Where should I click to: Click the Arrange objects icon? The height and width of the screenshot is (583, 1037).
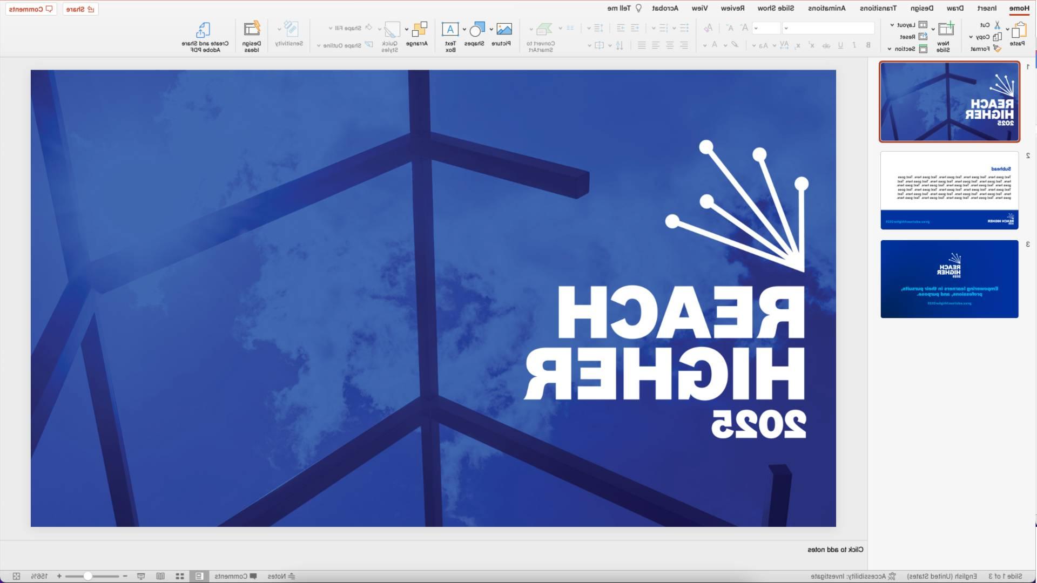click(420, 29)
